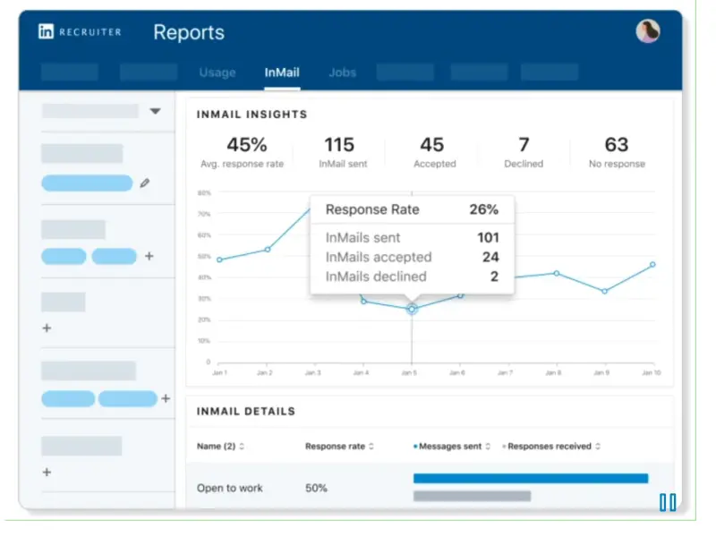The width and height of the screenshot is (716, 537).
Task: Sort by Responses received column arrows
Action: [597, 446]
